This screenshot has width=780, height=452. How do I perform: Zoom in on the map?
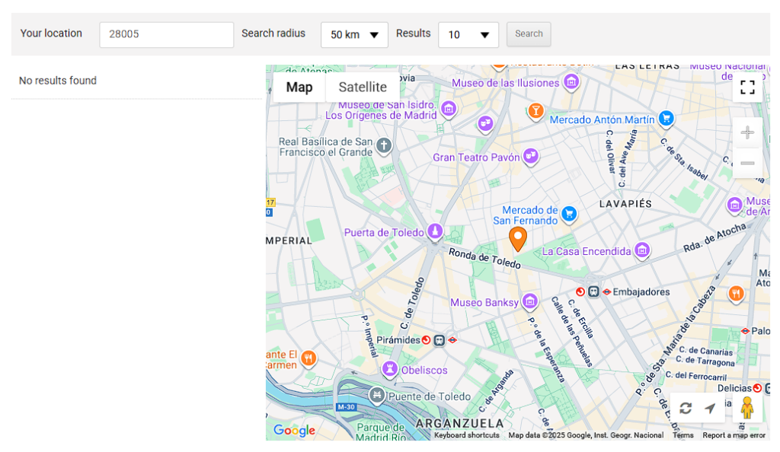point(747,133)
